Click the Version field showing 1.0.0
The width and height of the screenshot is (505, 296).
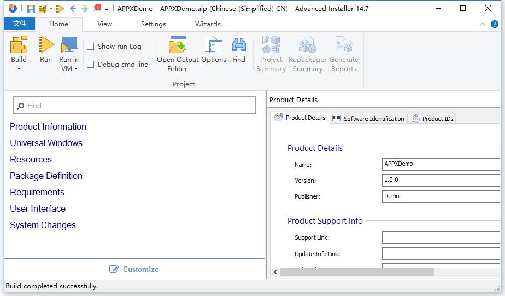[441, 180]
